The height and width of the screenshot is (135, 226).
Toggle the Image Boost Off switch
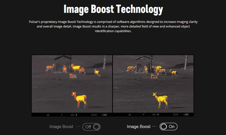[91, 127]
